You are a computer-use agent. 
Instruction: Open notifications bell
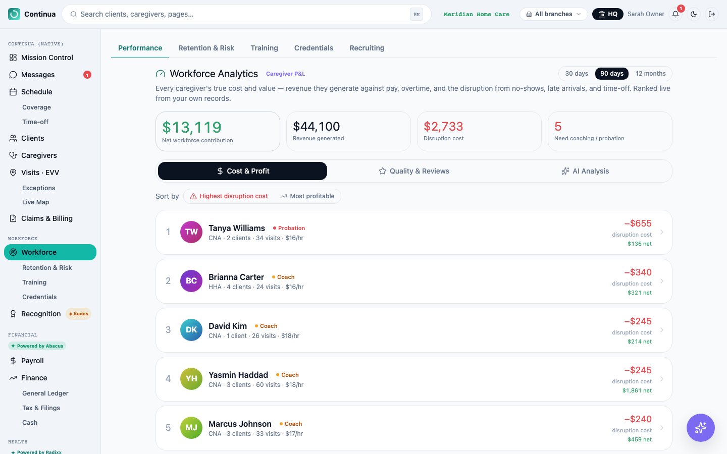676,14
